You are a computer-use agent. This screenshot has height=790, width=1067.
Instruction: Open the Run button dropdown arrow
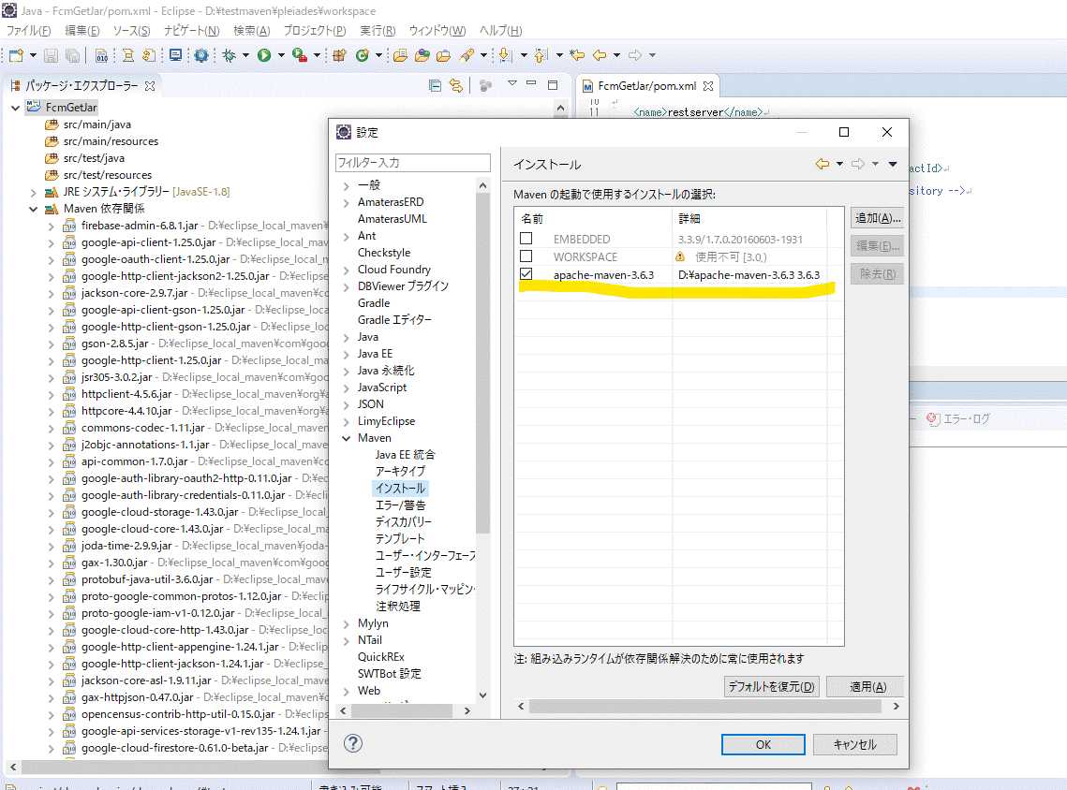click(x=281, y=55)
